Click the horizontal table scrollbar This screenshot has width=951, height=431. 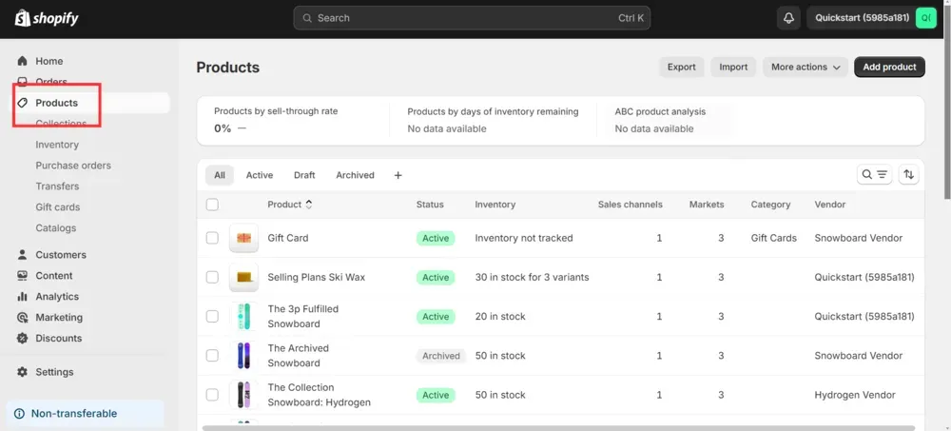coord(558,428)
